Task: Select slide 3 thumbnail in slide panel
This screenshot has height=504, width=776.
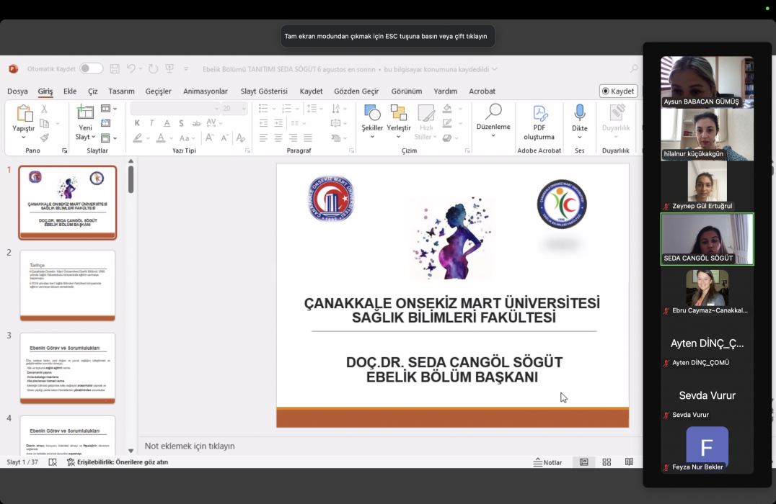Action: pos(67,368)
